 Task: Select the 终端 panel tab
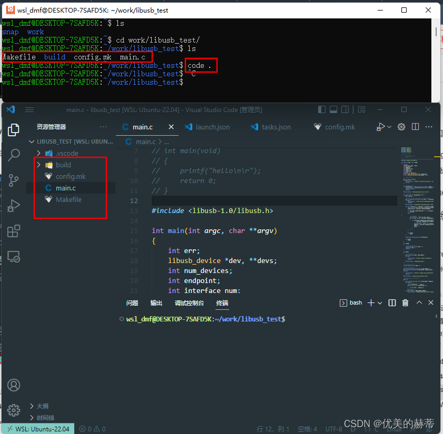222,303
